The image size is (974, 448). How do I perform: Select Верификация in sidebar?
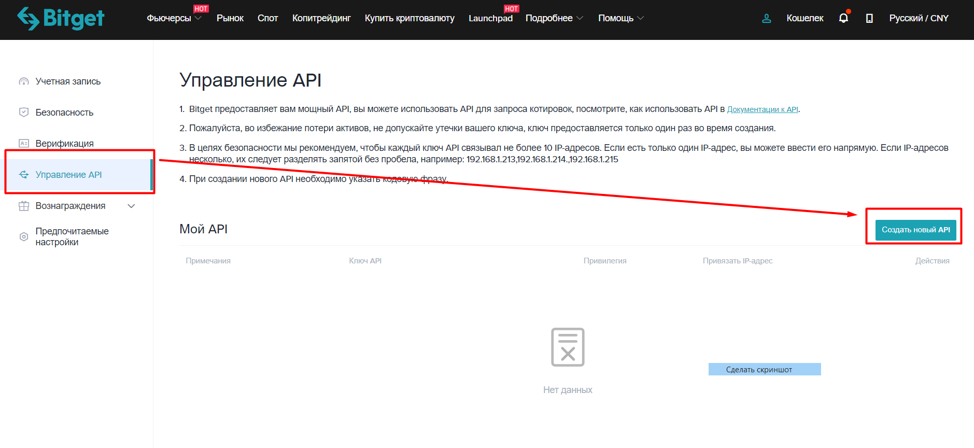[x=64, y=144]
